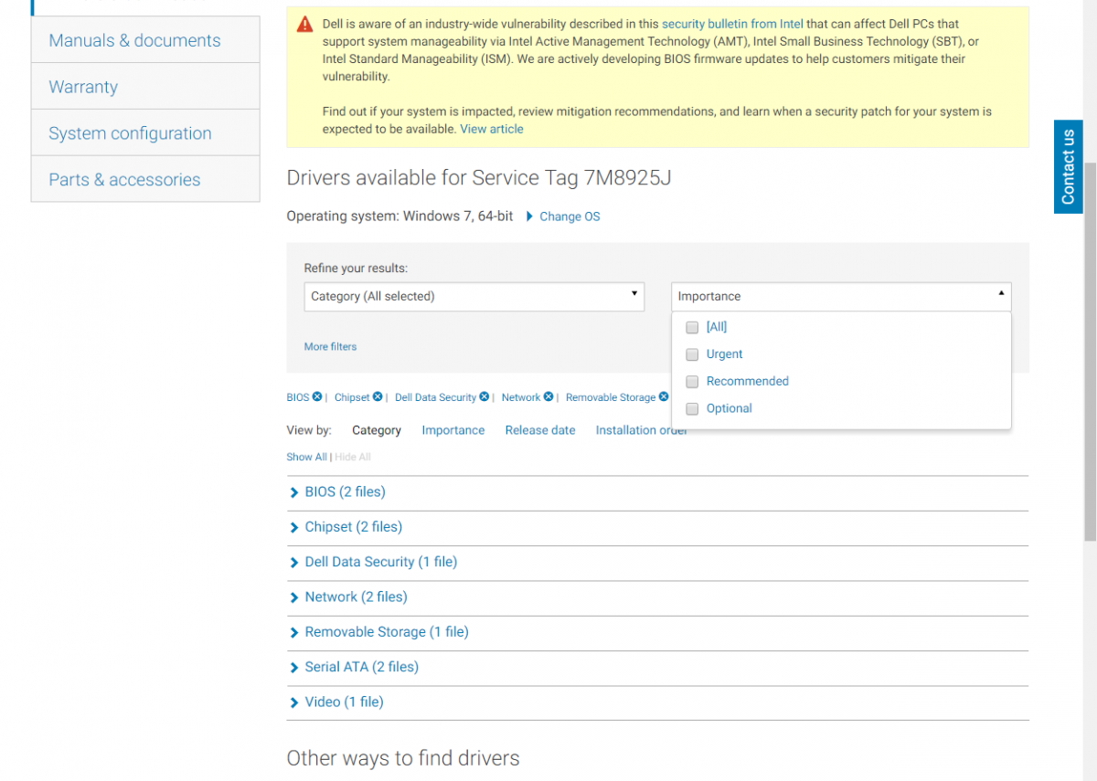Click the Change OS link
The height and width of the screenshot is (781, 1097).
coord(570,216)
